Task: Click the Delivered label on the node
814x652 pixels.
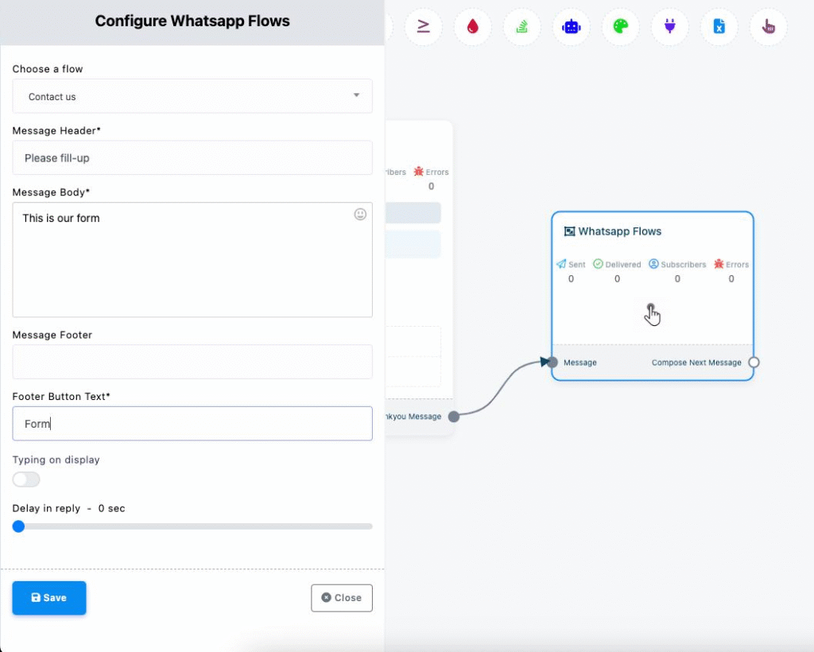Action: (623, 264)
